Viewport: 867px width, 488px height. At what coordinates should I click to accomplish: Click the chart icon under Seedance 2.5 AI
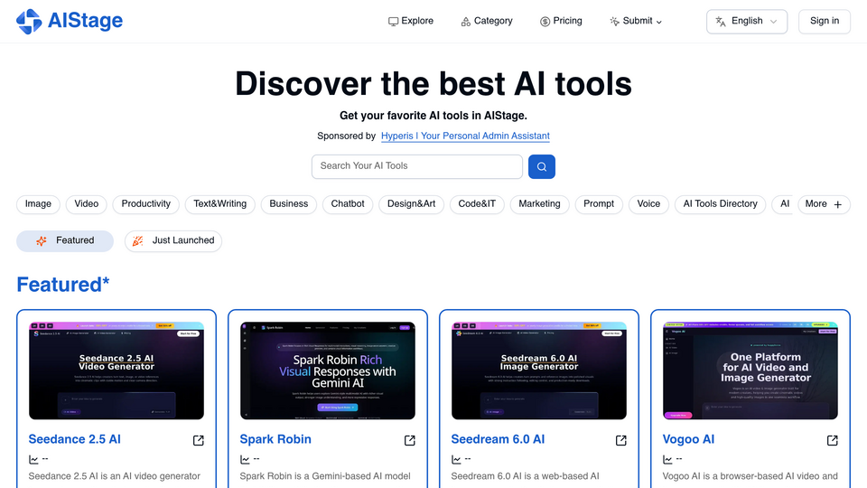[33, 459]
